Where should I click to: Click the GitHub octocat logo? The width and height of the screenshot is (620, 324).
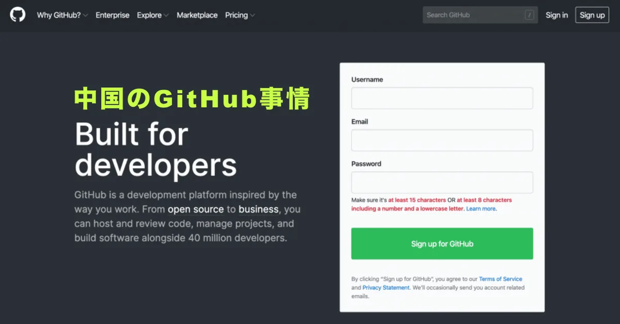[18, 15]
